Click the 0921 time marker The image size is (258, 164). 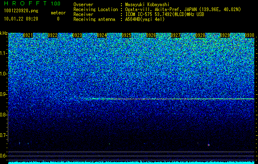pos(28,35)
